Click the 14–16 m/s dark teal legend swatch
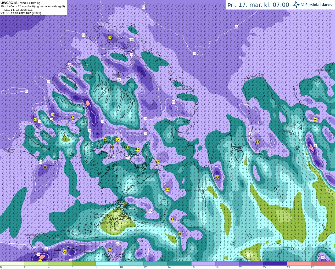The image size is (335, 269). (179, 264)
